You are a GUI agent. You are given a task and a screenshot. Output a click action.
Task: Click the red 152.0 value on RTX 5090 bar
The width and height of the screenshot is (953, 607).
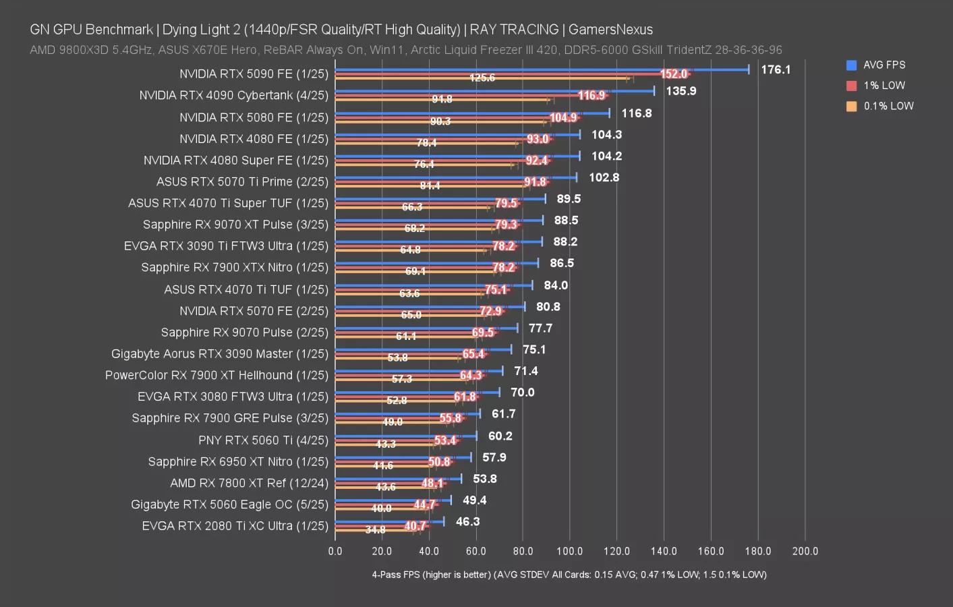[672, 74]
